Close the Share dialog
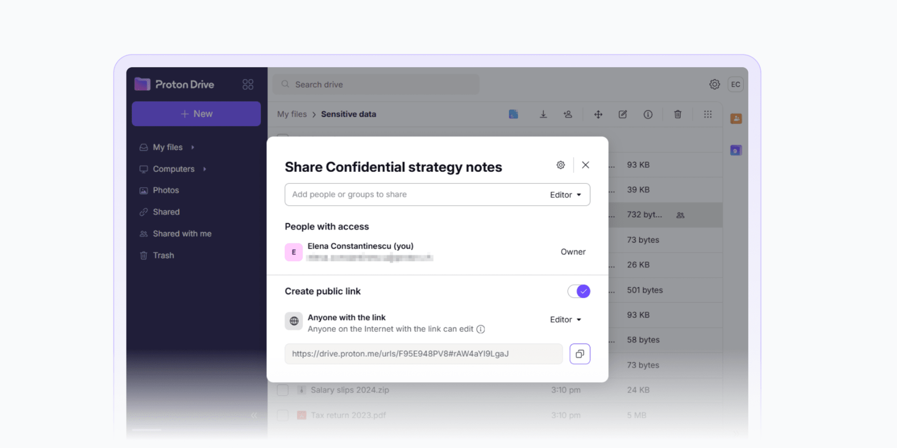This screenshot has width=897, height=448. 586,165
